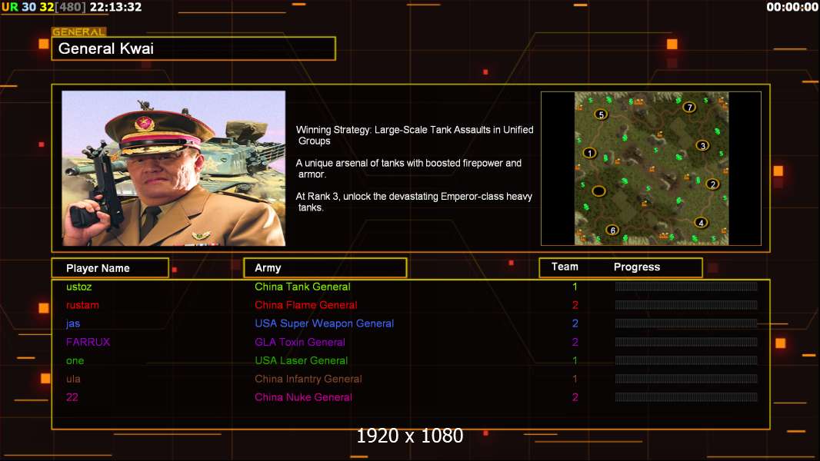Click the General Kwai name field
Screen dimensions: 820x461
[194, 48]
